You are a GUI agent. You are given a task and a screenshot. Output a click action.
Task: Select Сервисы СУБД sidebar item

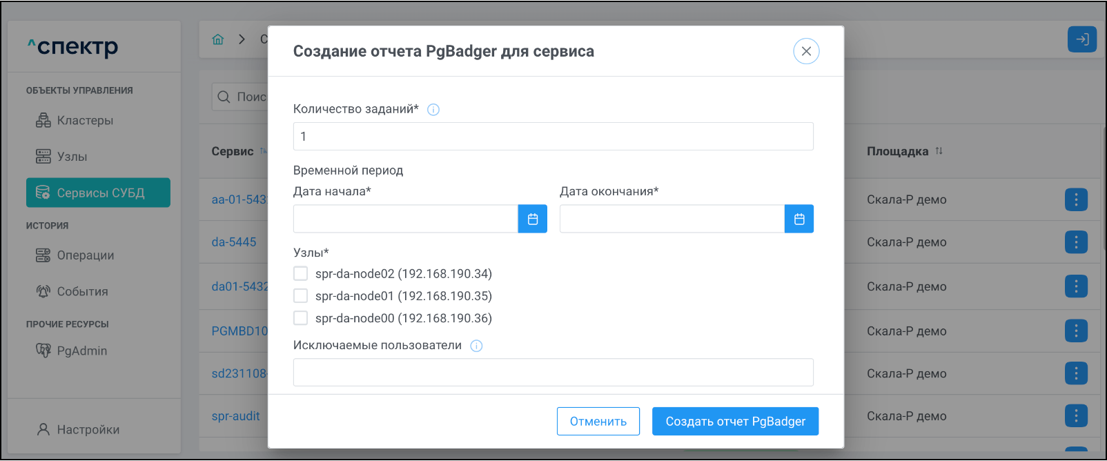pyautogui.click(x=98, y=193)
